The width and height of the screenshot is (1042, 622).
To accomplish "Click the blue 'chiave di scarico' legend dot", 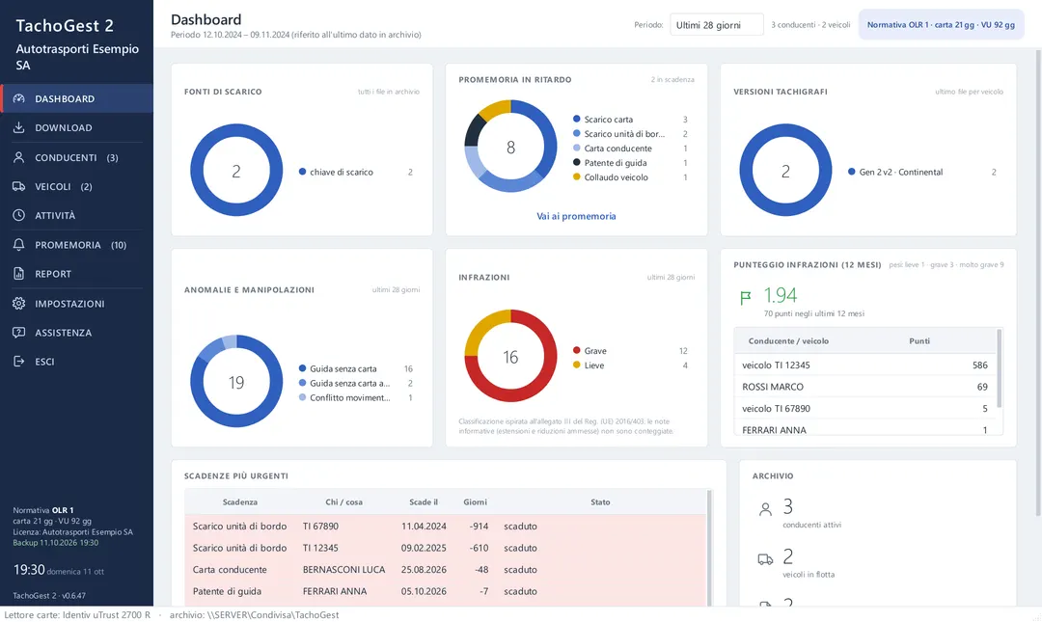I will click(302, 172).
